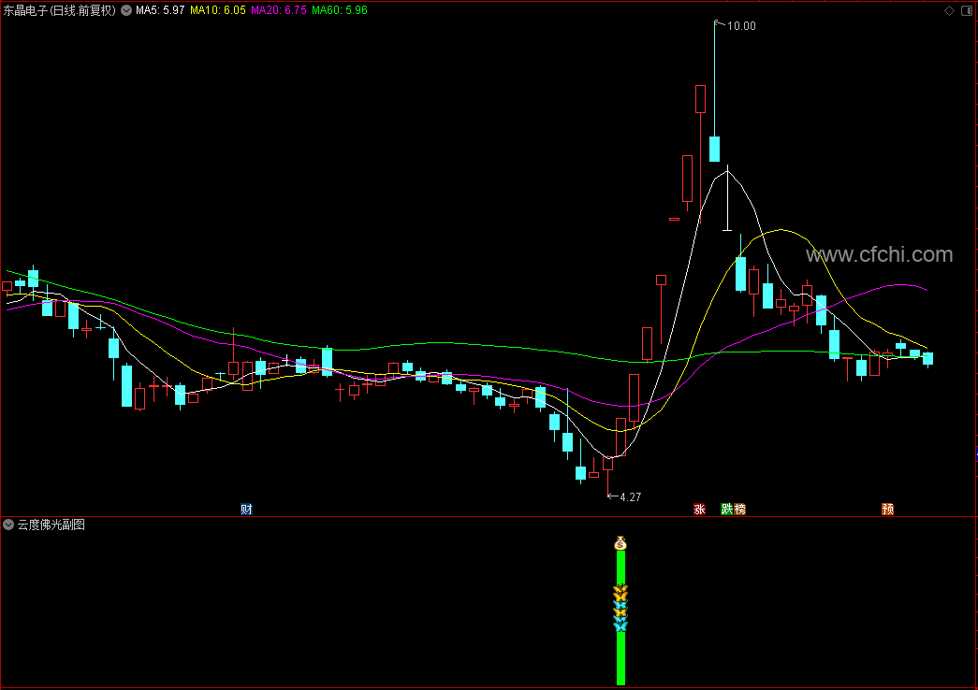
Task: Open the main chart indicator dropdown beside 东晶电子
Action: [126, 10]
